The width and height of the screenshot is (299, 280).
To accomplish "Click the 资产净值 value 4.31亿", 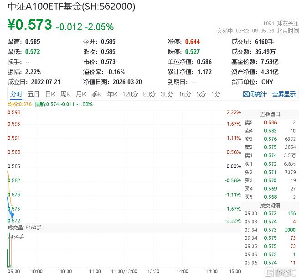I will (x=270, y=72).
